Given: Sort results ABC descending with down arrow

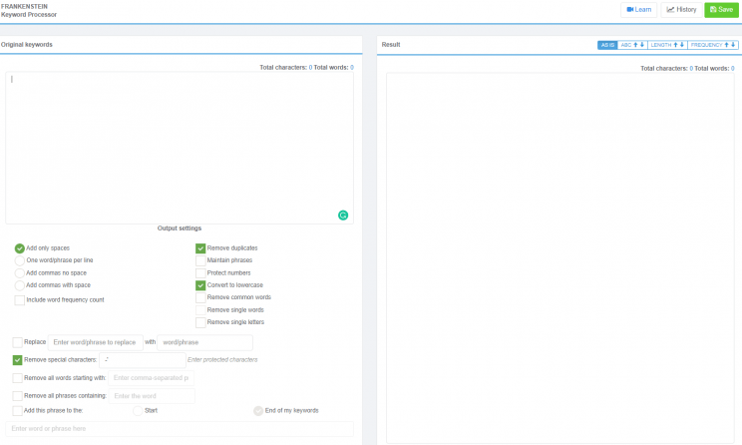Looking at the screenshot, I should (642, 45).
